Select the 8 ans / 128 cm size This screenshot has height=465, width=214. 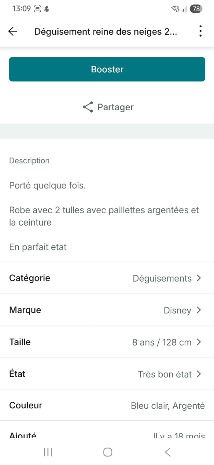pyautogui.click(x=162, y=342)
